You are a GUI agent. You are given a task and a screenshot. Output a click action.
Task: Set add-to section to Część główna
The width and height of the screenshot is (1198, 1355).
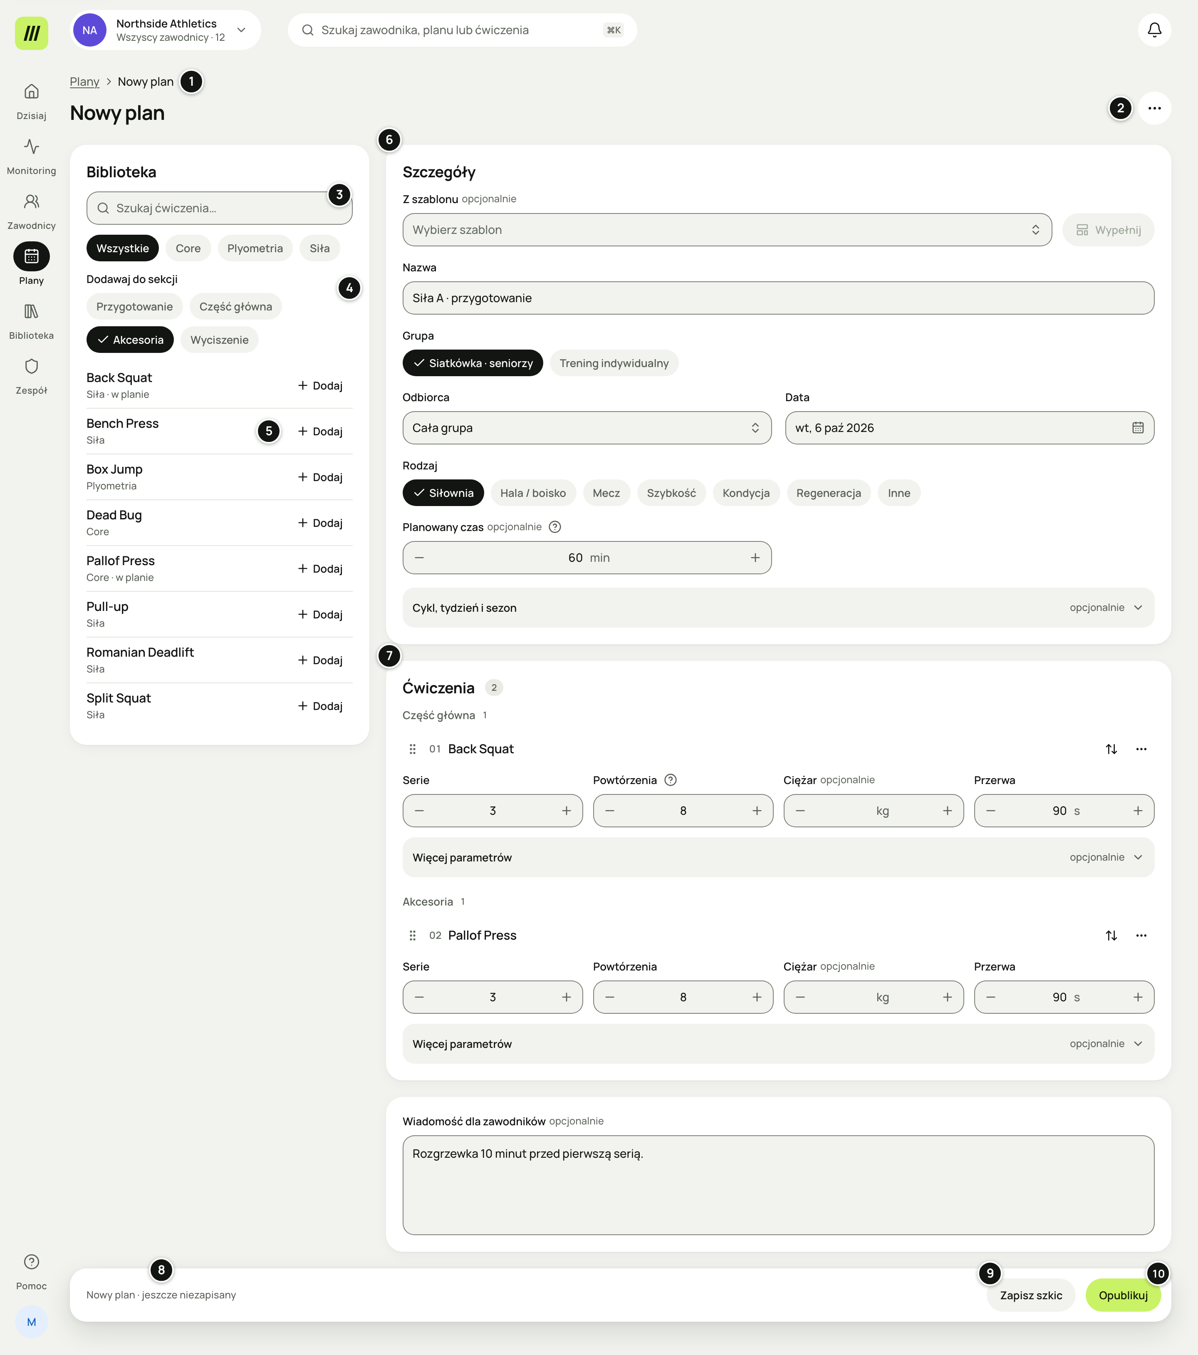[235, 306]
